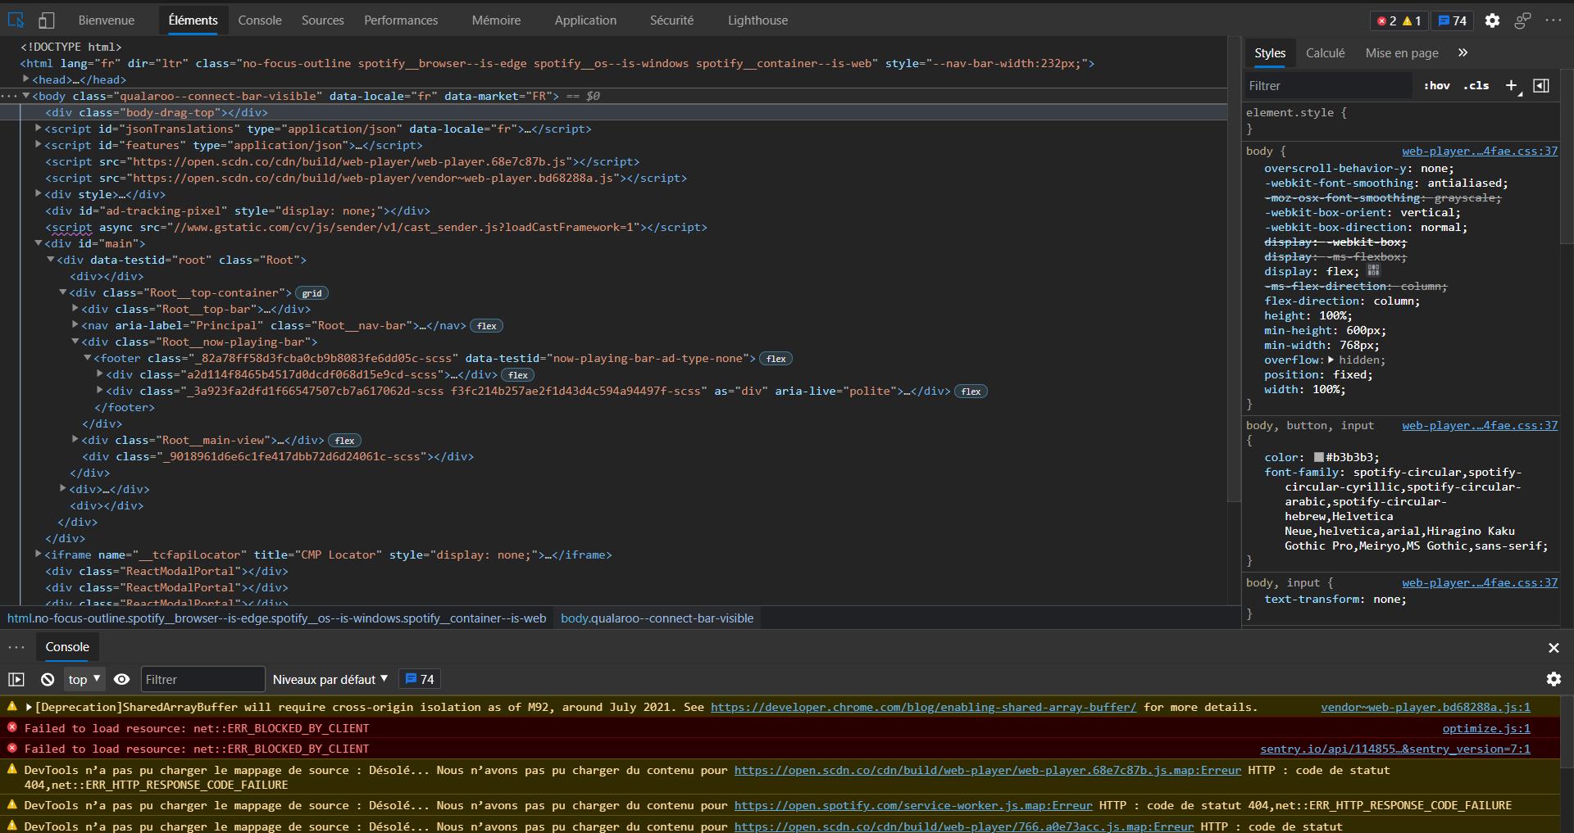Image resolution: width=1574 pixels, height=833 pixels.
Task: Open optimize.js:1 source link
Action: [x=1486, y=728]
